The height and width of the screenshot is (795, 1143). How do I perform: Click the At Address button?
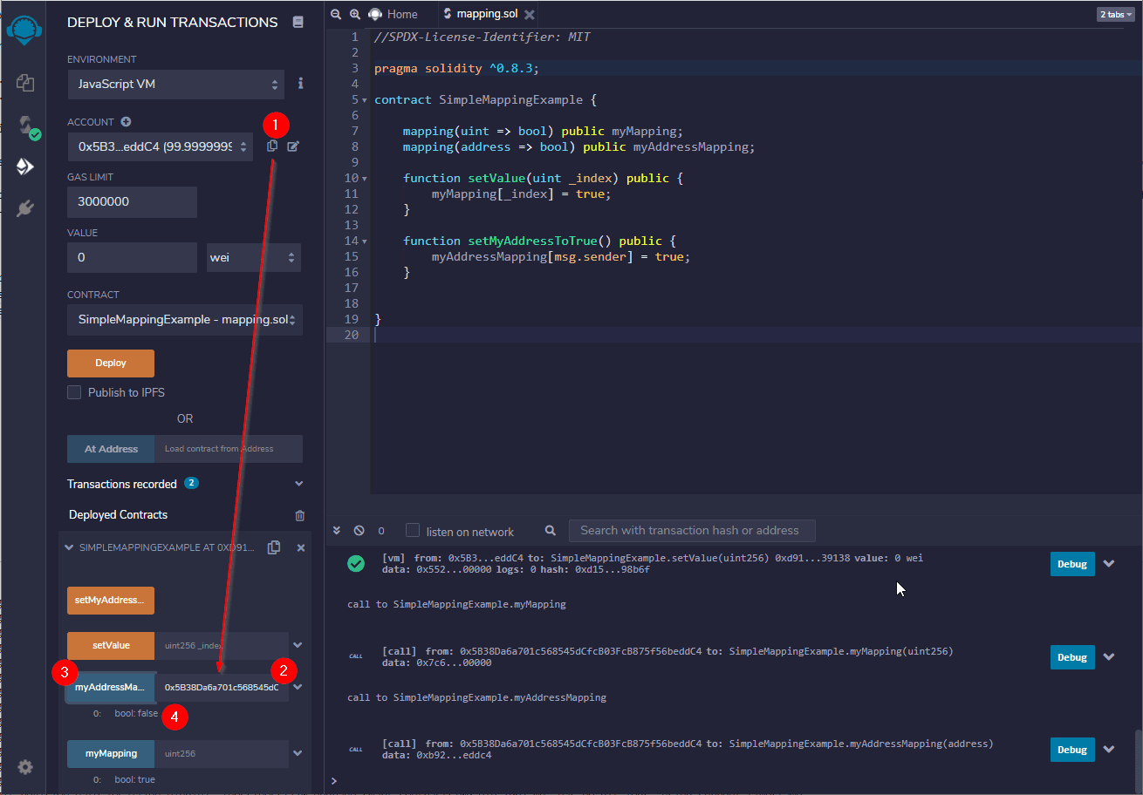111,449
